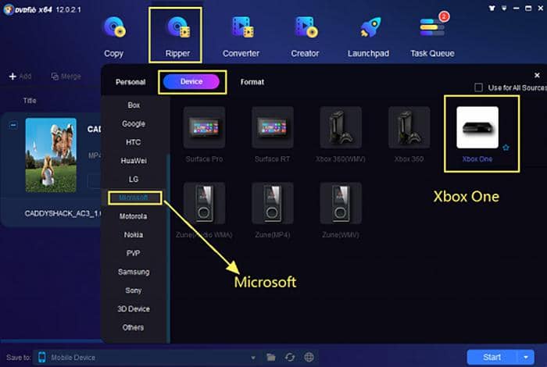Click the refresh icon in Save to bar
Image resolution: width=547 pixels, height=367 pixels.
[290, 358]
